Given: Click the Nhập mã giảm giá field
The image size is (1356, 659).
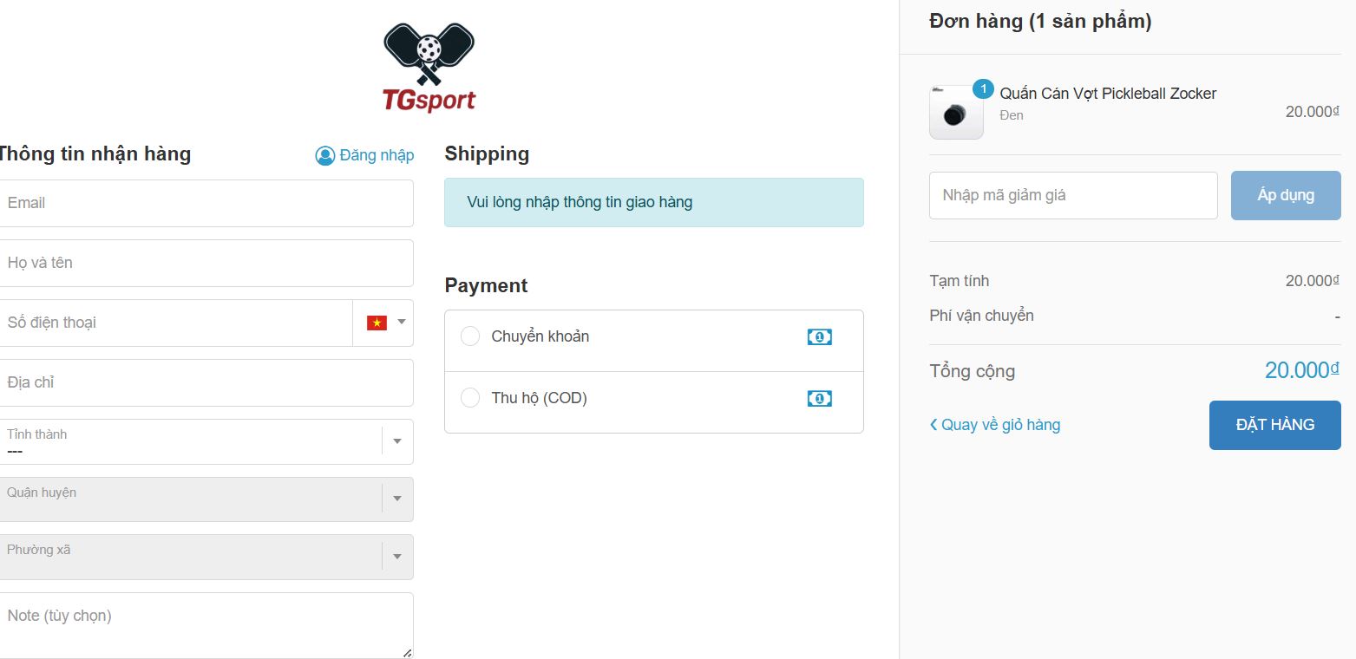Looking at the screenshot, I should (x=1073, y=195).
